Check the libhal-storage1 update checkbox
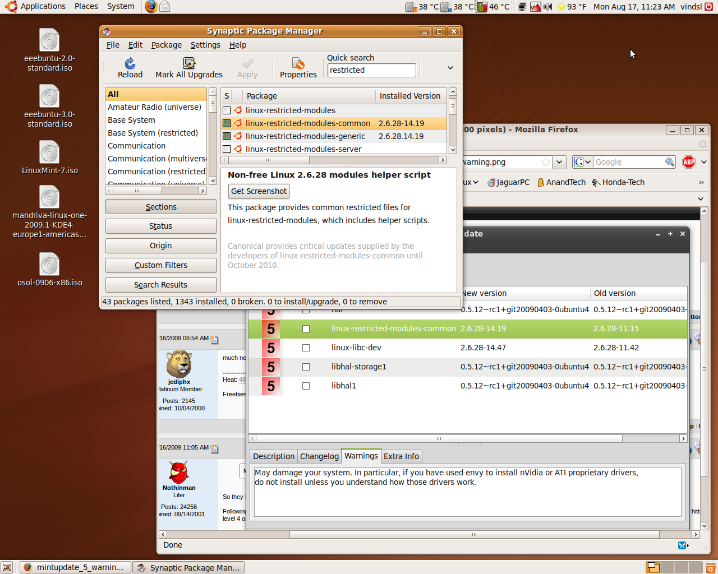Screen dimensions: 718x574 coord(306,367)
